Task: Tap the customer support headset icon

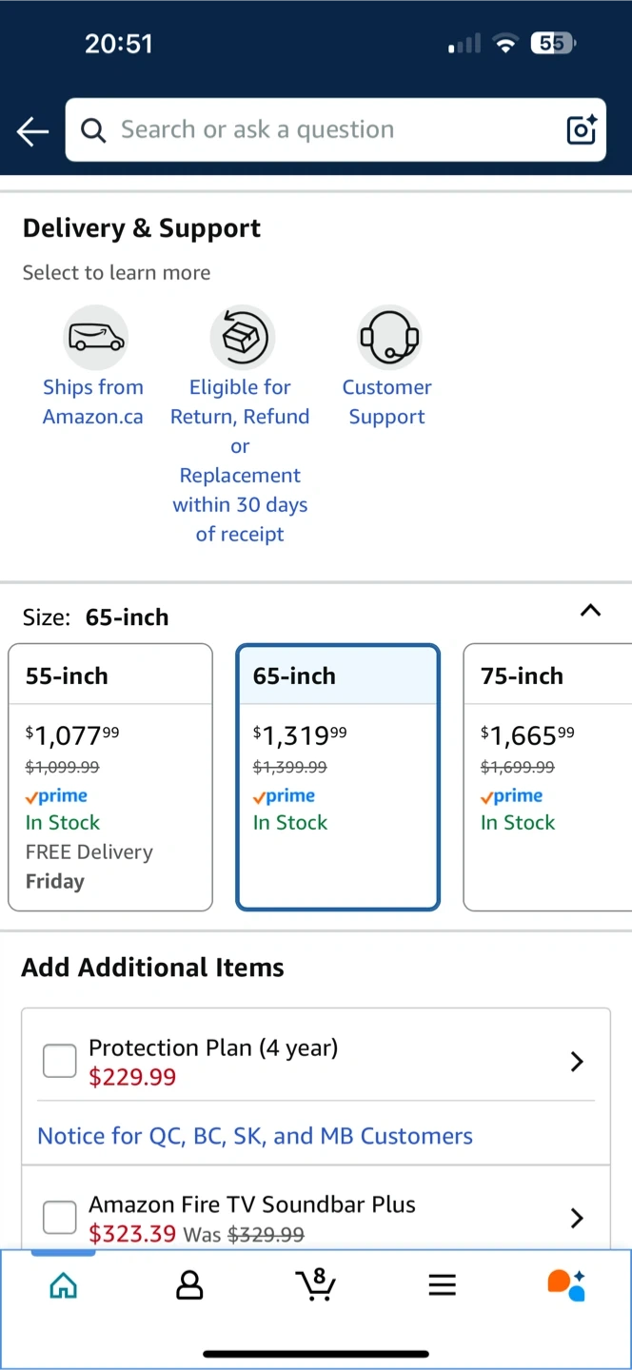Action: pos(388,337)
